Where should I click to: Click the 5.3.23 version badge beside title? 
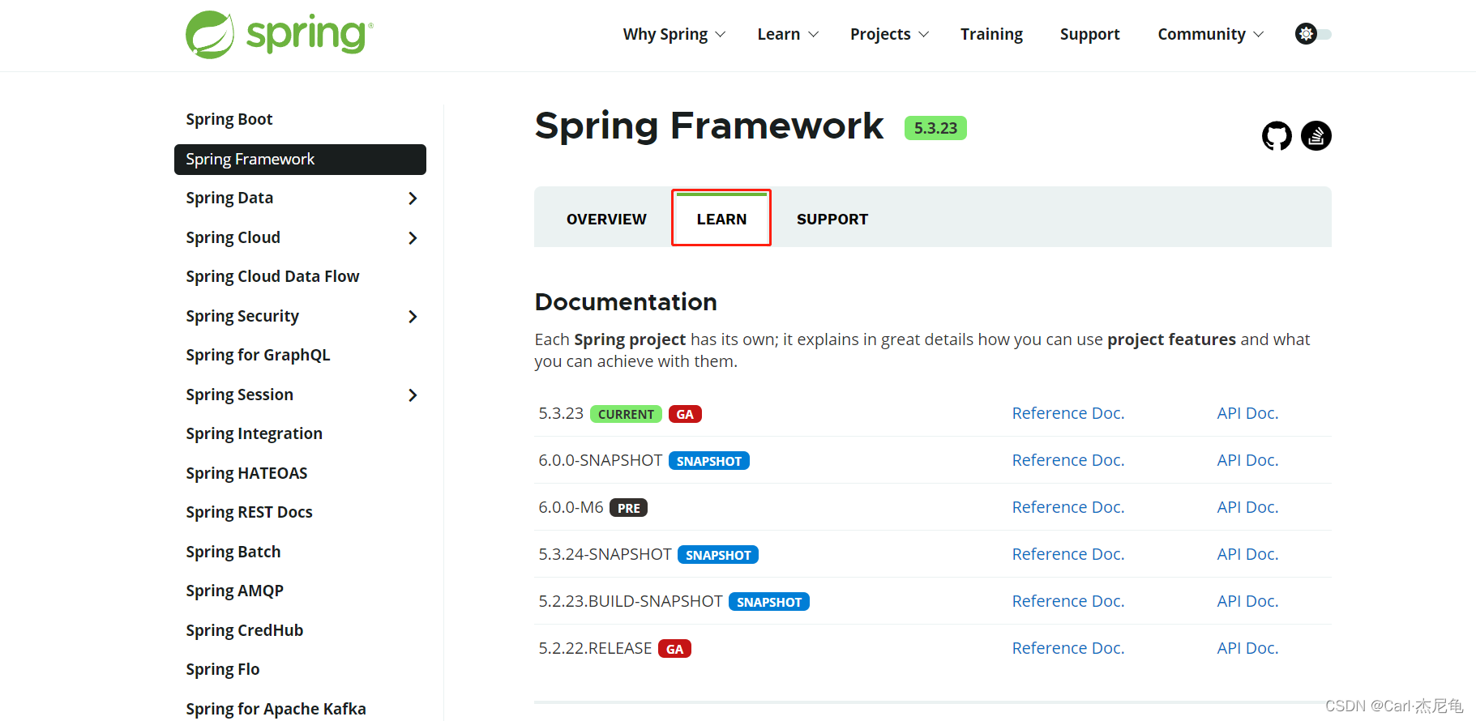(935, 128)
